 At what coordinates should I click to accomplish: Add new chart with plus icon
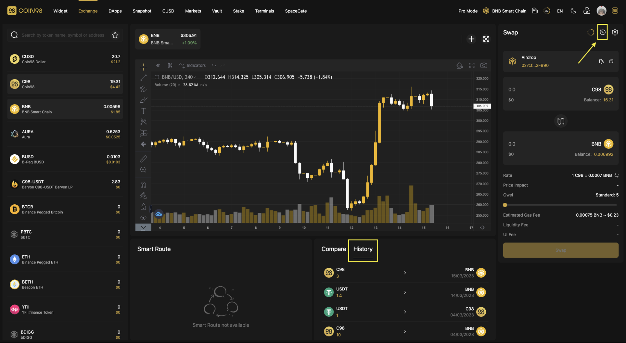pyautogui.click(x=471, y=39)
